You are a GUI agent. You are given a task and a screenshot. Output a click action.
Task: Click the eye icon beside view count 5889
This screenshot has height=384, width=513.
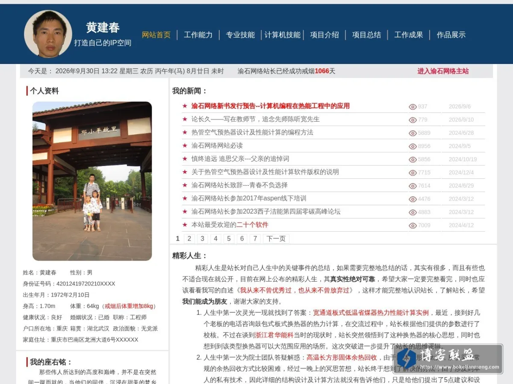(x=413, y=134)
